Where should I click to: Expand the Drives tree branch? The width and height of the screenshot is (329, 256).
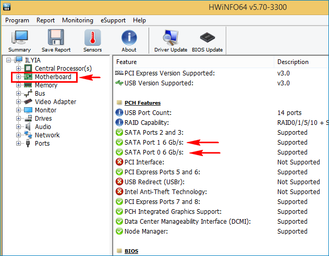click(x=19, y=119)
